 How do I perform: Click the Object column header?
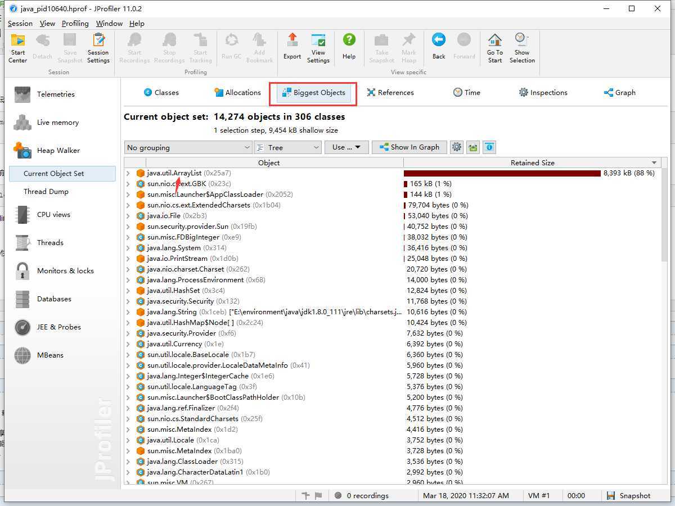click(x=269, y=163)
